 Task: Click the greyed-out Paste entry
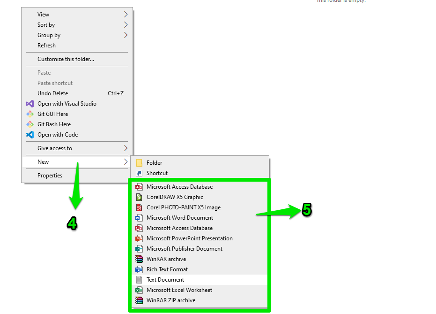(77, 73)
